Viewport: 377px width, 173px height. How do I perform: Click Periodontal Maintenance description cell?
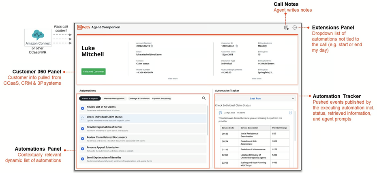pos(254,150)
